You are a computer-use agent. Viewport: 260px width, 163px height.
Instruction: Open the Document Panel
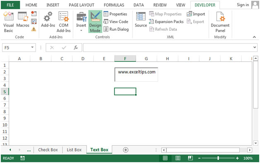click(x=220, y=22)
